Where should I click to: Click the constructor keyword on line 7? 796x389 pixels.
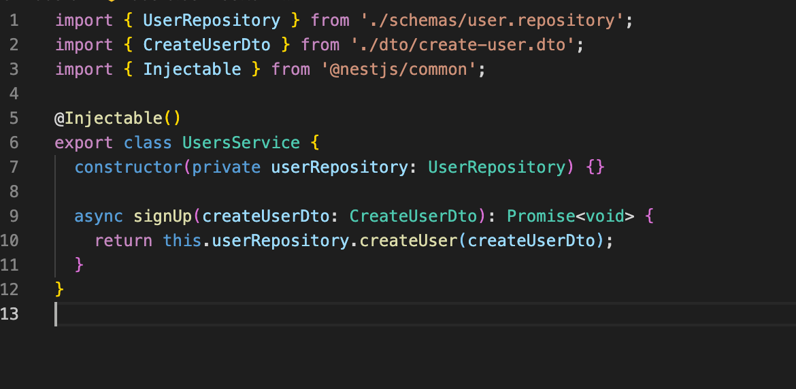128,167
